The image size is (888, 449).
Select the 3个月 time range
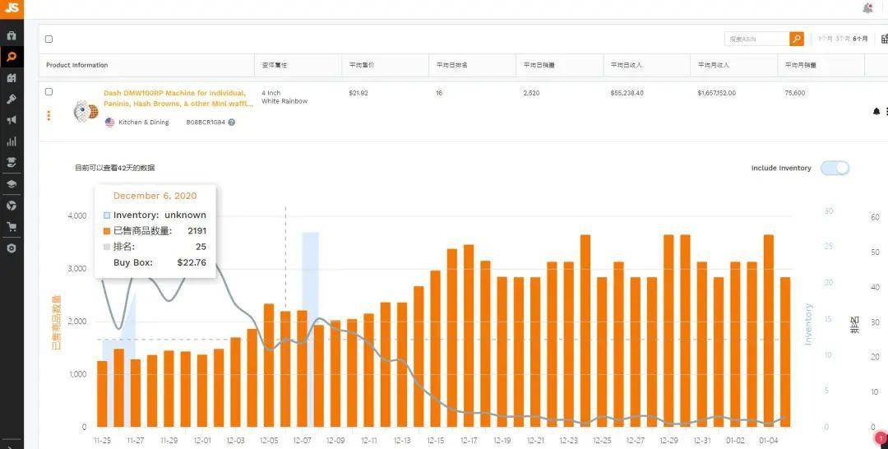pos(843,39)
